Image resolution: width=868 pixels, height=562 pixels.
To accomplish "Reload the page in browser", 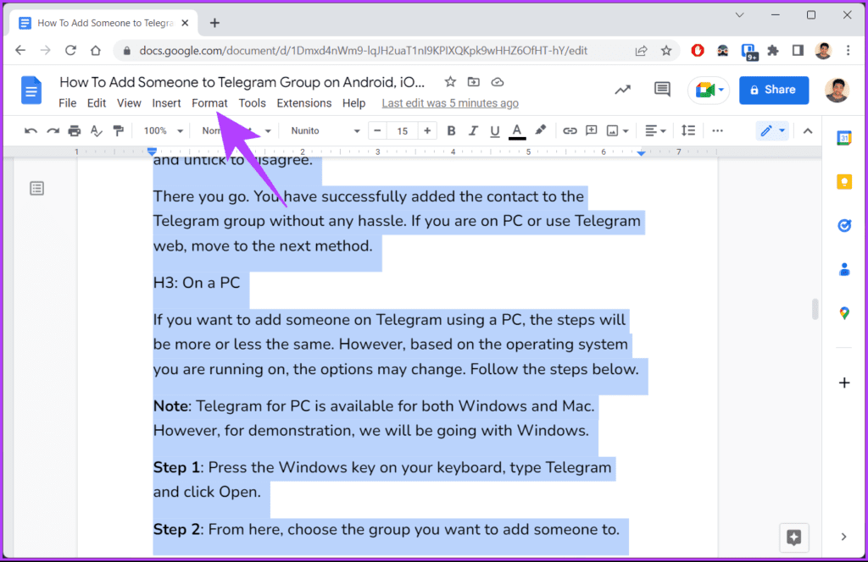I will [70, 50].
